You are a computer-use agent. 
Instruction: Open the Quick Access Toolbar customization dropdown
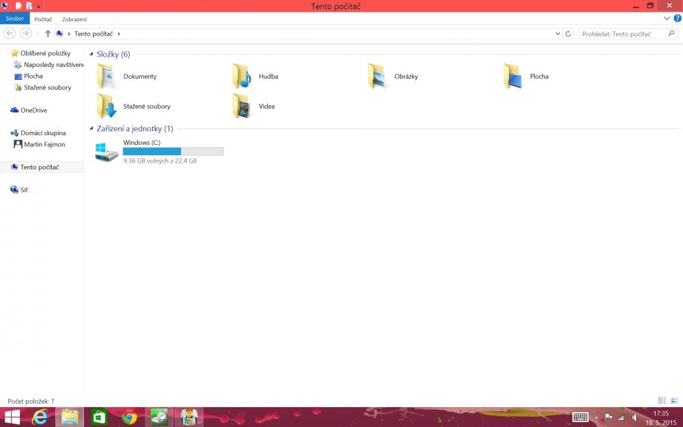click(38, 5)
